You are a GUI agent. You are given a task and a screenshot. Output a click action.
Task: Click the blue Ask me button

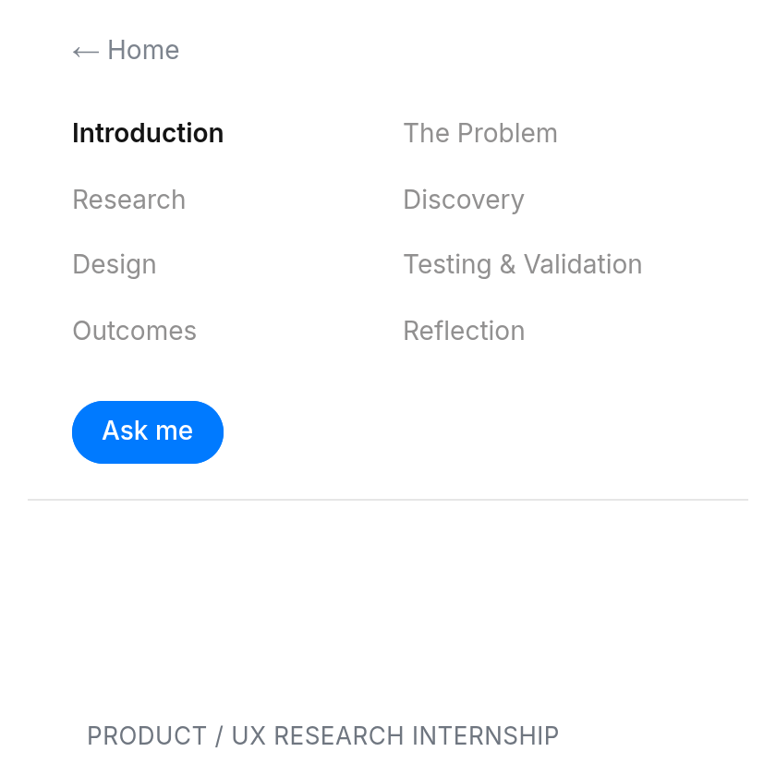148,432
